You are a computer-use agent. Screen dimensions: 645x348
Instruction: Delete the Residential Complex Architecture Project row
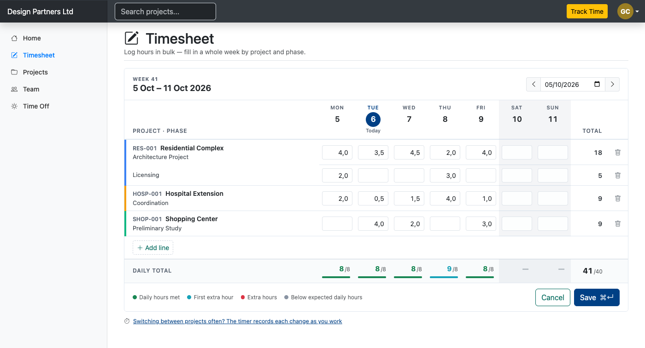point(618,153)
